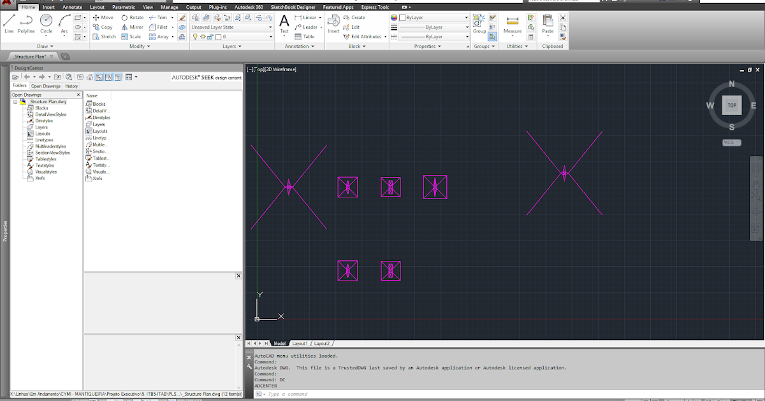Toggle the layer visibility lightbulb icon
765x401 pixels.
tap(195, 37)
